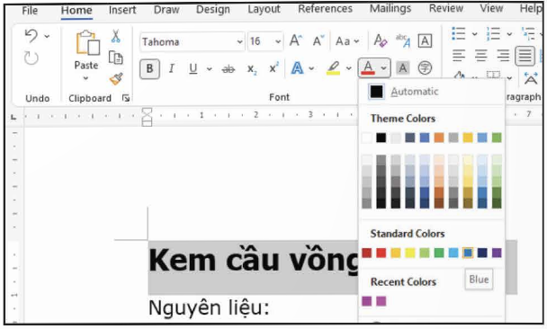Choose first recent purple color swatch

pyautogui.click(x=367, y=301)
